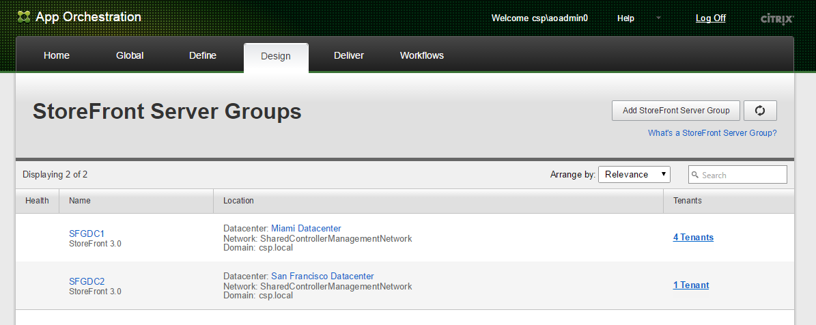816x325 pixels.
Task: Click the Citrix logo
Action: (x=776, y=18)
